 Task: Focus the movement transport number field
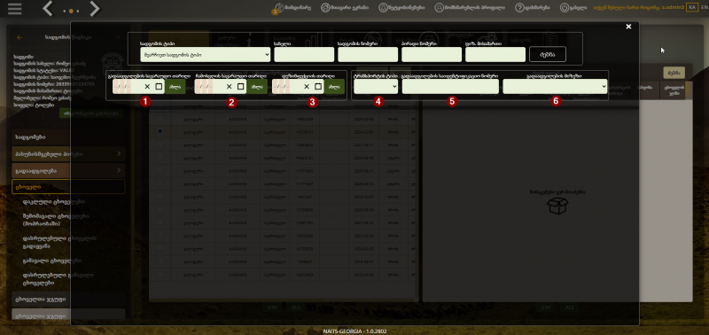450,86
